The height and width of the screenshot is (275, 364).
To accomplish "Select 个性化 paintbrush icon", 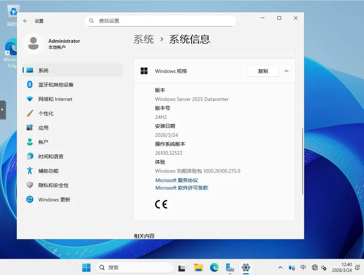I will tap(30, 113).
